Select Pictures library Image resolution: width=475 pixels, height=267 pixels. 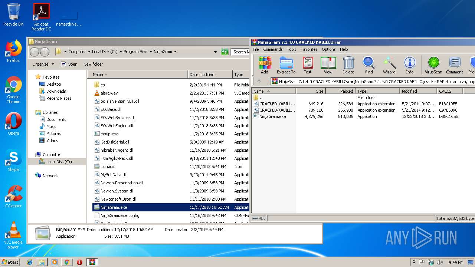pos(53,133)
